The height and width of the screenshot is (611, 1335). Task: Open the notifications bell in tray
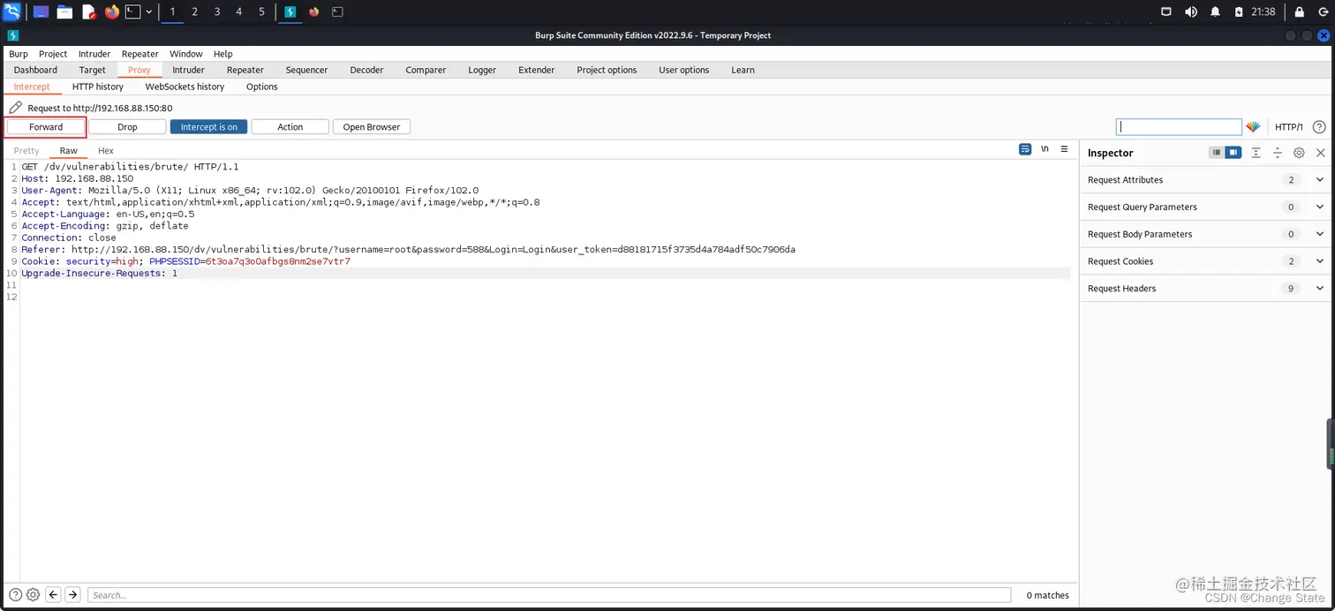[1215, 12]
